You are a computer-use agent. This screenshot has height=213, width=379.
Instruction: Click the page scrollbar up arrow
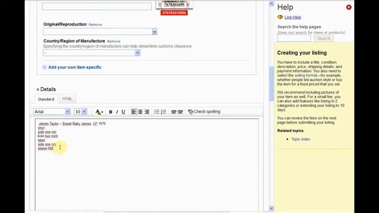[271, 4]
